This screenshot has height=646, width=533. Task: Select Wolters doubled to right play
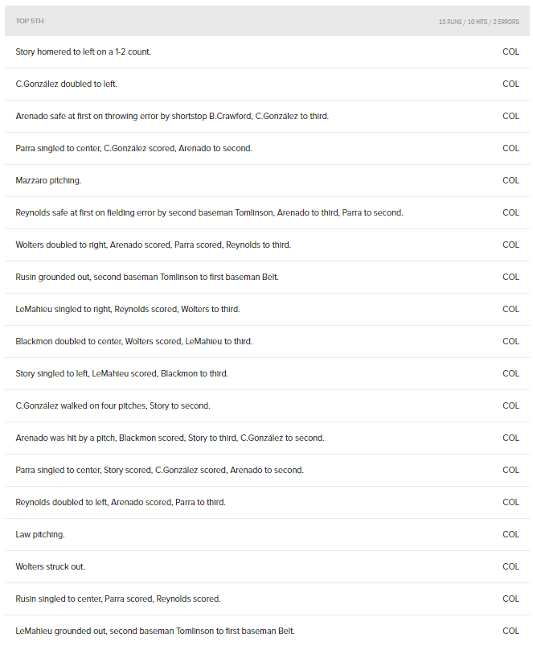(x=153, y=245)
